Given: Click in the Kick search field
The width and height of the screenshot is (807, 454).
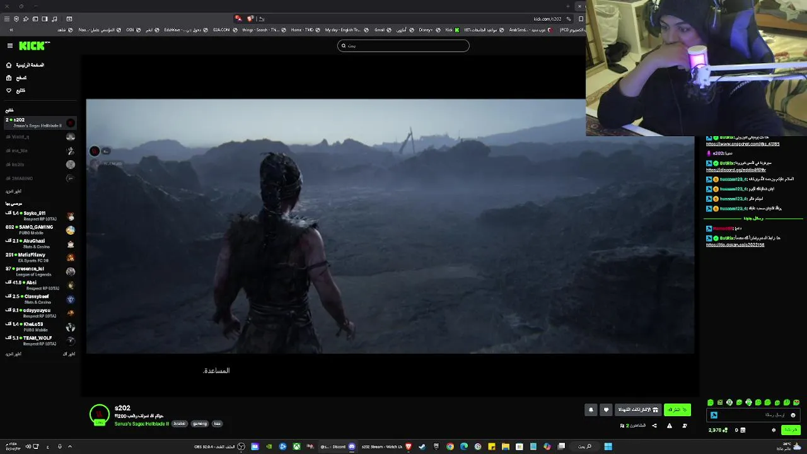Looking at the screenshot, I should coord(403,45).
